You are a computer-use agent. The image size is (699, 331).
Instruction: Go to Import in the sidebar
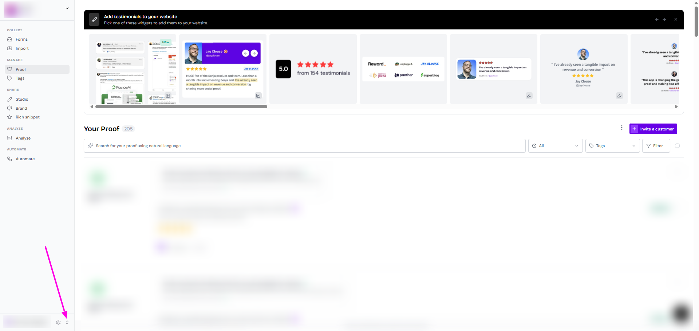[x=22, y=48]
